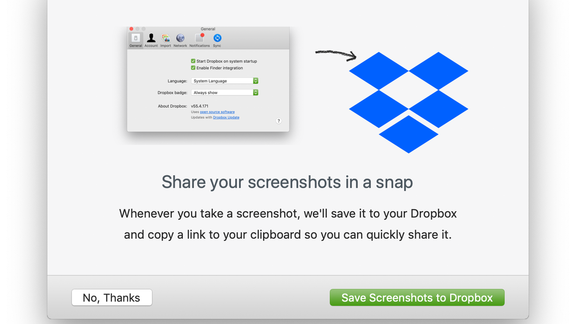
Task: Click "Save Screenshots to Dropbox" green button
Action: coord(417,298)
